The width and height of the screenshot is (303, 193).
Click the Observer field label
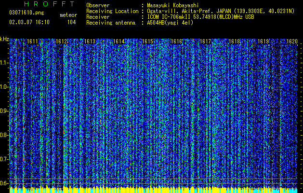click(98, 5)
